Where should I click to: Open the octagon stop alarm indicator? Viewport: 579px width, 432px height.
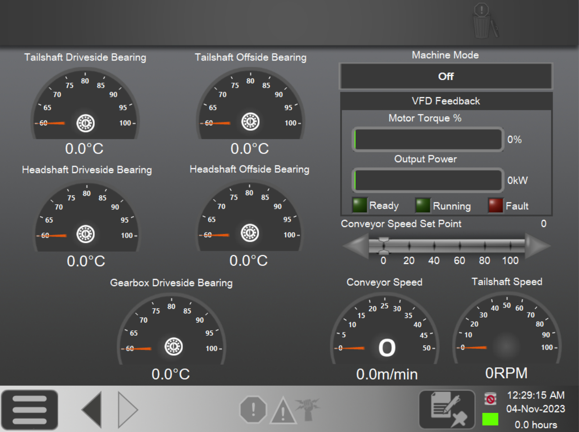click(x=253, y=410)
